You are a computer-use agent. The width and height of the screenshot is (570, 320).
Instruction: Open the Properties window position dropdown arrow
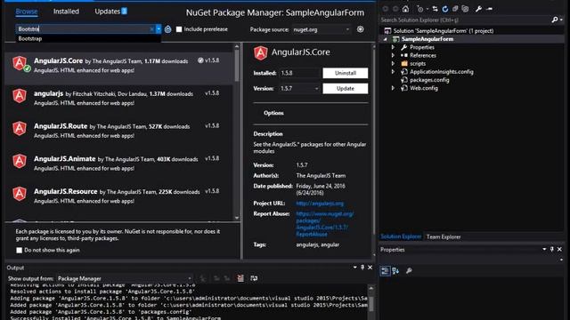544,249
